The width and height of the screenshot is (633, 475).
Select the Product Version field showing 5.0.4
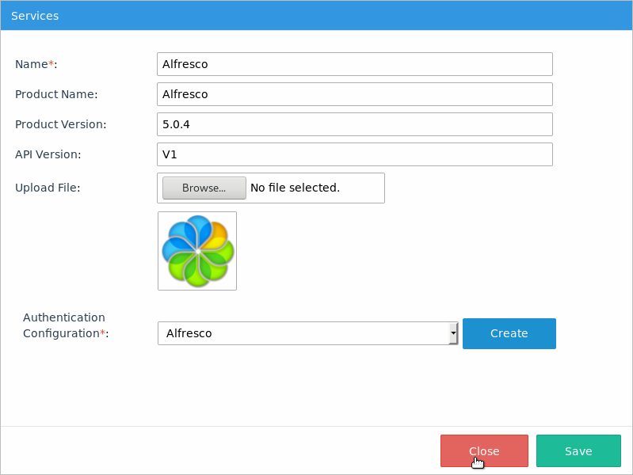coord(354,124)
